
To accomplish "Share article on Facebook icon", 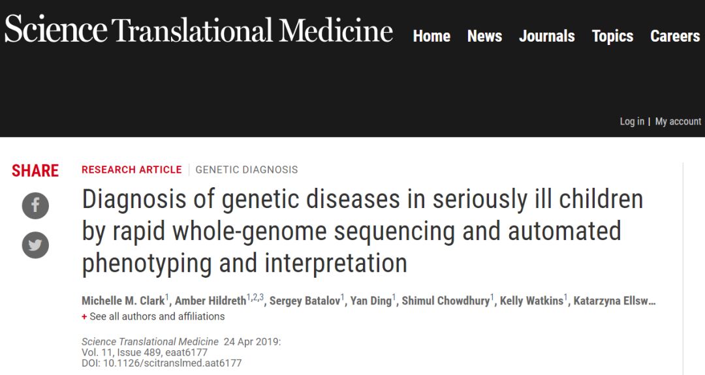I will 35,206.
